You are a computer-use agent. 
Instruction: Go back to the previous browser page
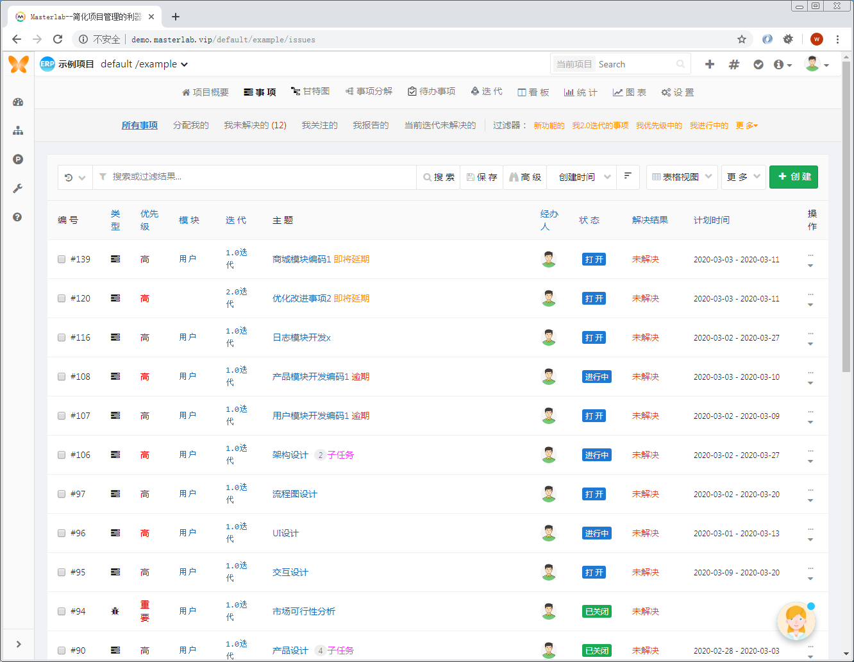pyautogui.click(x=17, y=39)
